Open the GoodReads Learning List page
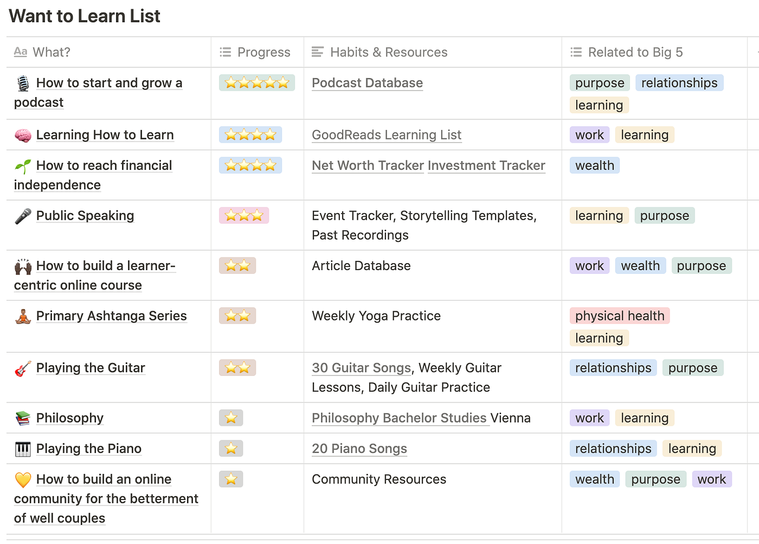Image resolution: width=759 pixels, height=544 pixels. (387, 135)
